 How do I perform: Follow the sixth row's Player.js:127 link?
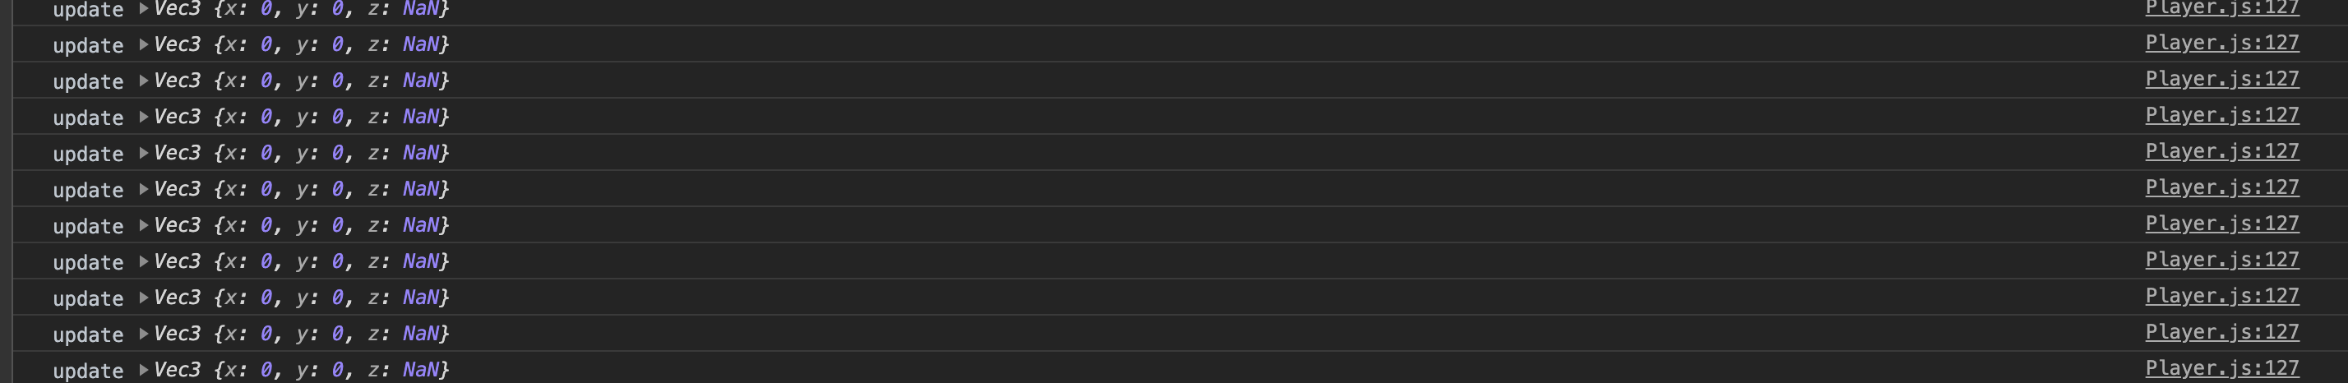coord(2221,188)
